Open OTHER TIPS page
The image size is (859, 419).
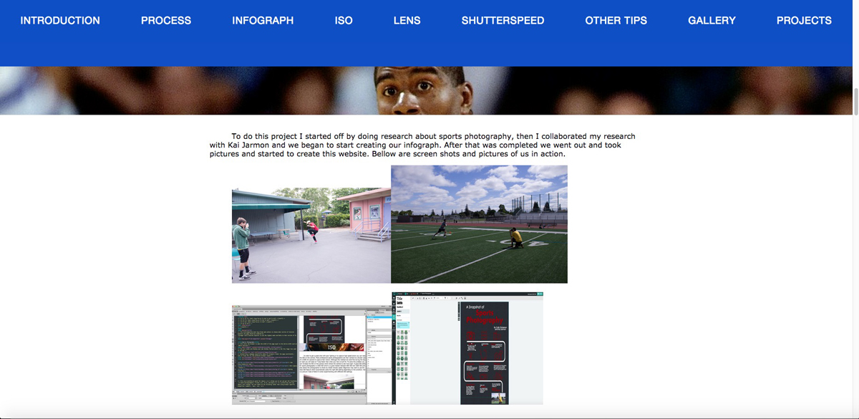coord(616,21)
